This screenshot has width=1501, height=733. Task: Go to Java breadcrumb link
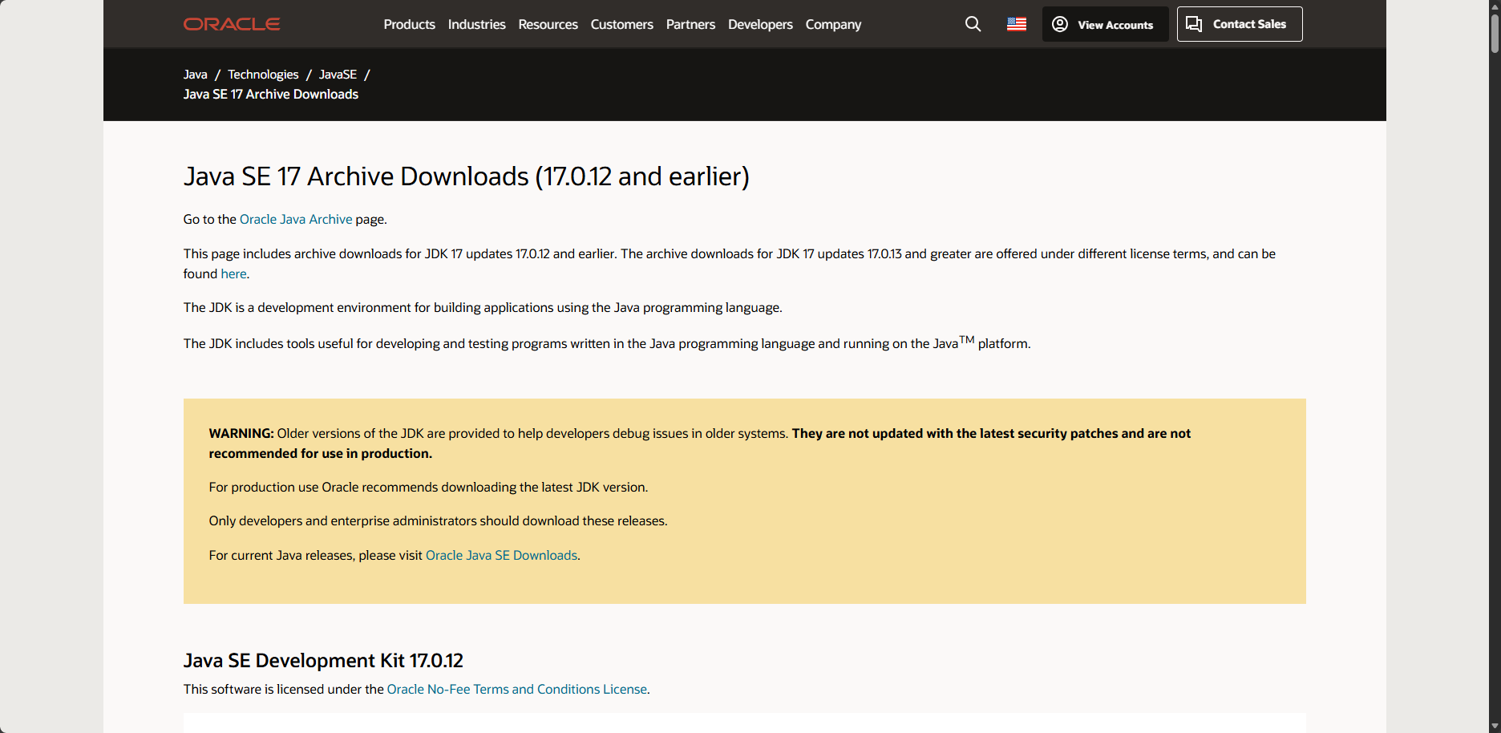click(x=195, y=74)
